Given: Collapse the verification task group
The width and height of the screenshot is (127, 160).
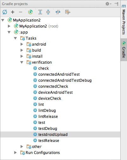Looking at the screenshot, I should point(22,62).
